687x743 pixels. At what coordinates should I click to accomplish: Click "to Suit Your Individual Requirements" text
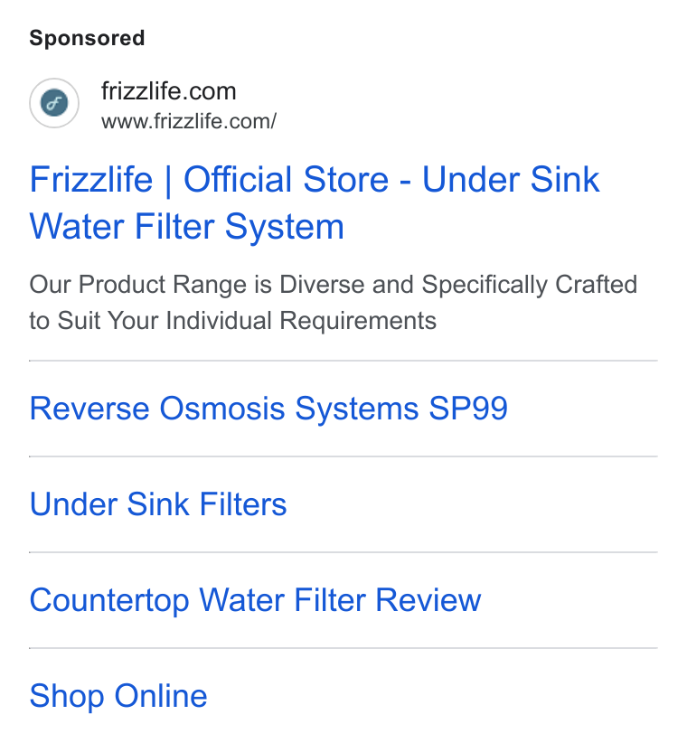pyautogui.click(x=232, y=321)
